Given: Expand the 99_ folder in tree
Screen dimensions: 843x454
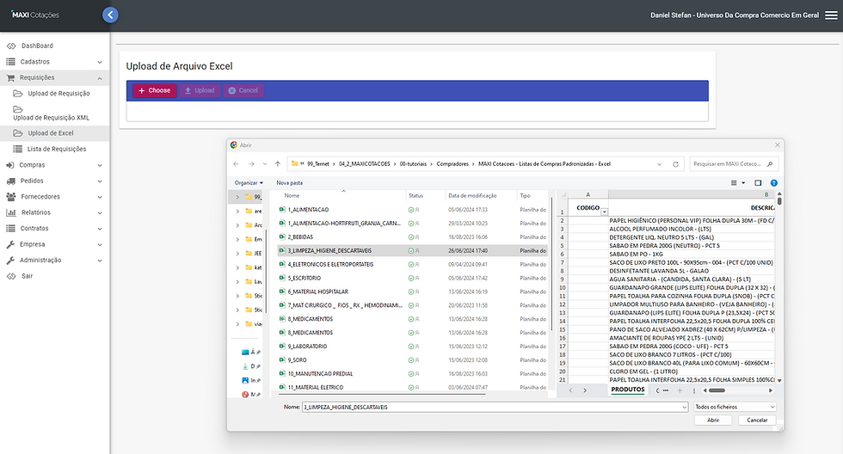Looking at the screenshot, I should coord(237,197).
